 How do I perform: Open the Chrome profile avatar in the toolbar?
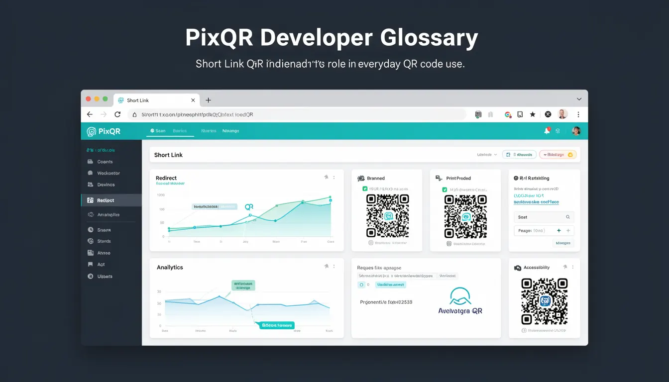(562, 114)
